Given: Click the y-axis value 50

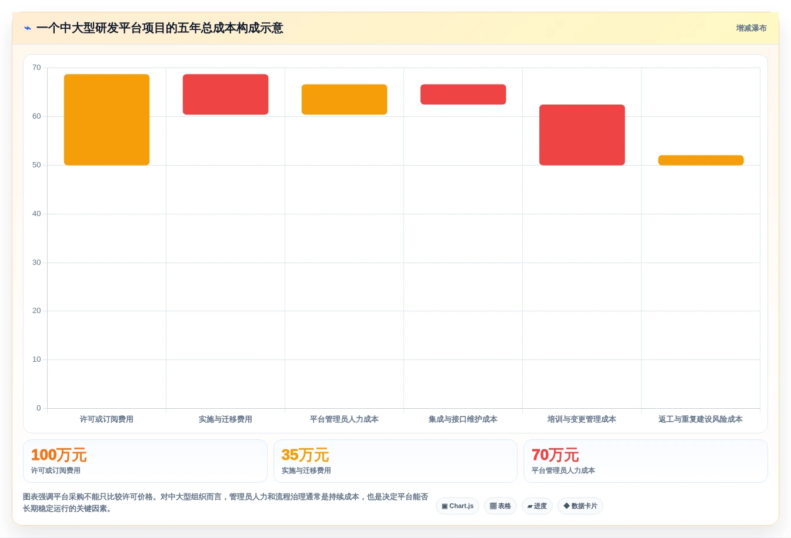Looking at the screenshot, I should pos(36,165).
